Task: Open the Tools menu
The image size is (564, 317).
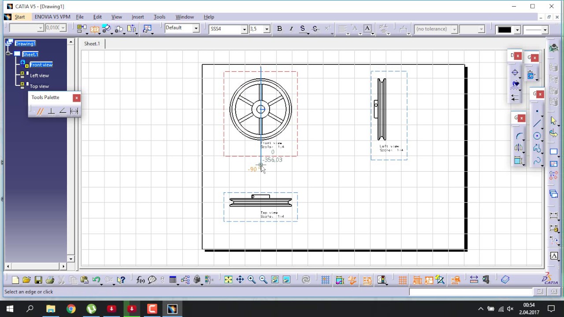Action: point(160,17)
